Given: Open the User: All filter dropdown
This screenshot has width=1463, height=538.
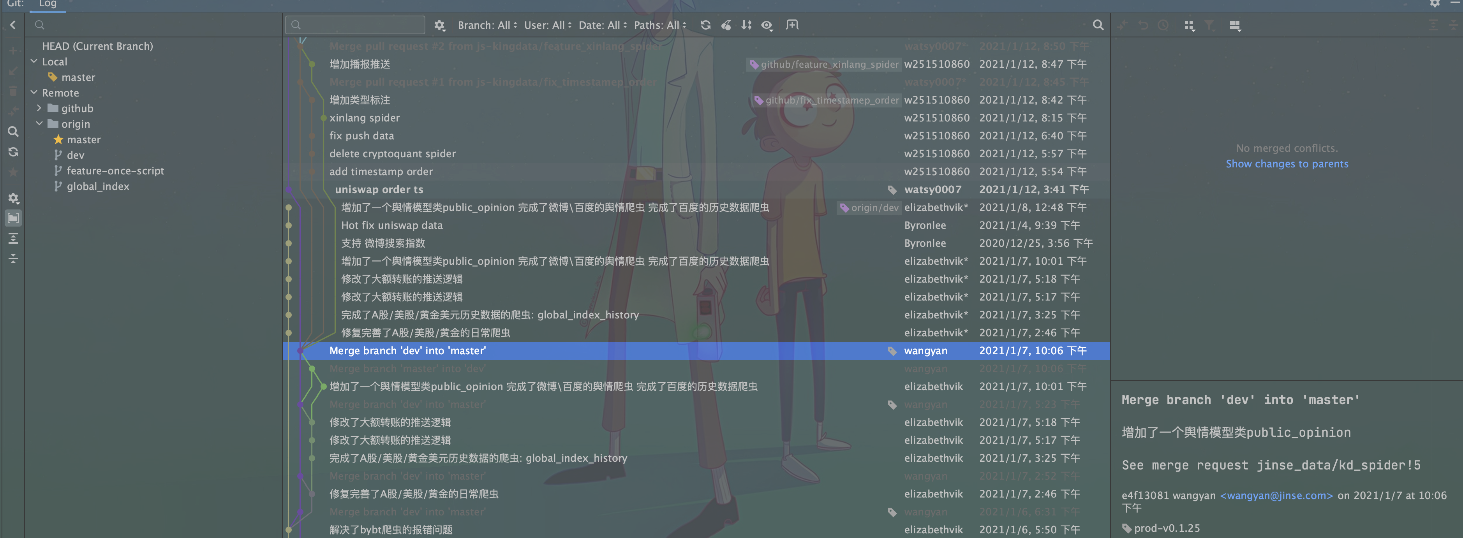Looking at the screenshot, I should pos(548,25).
